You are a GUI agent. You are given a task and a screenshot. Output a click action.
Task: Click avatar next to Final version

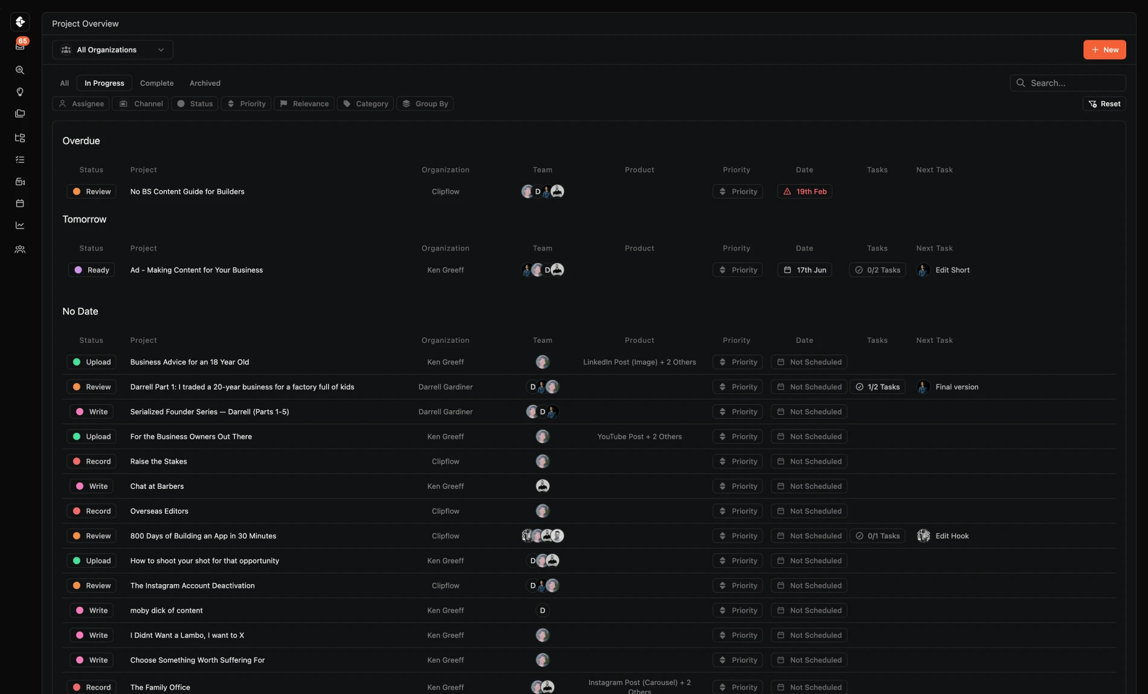coord(923,387)
